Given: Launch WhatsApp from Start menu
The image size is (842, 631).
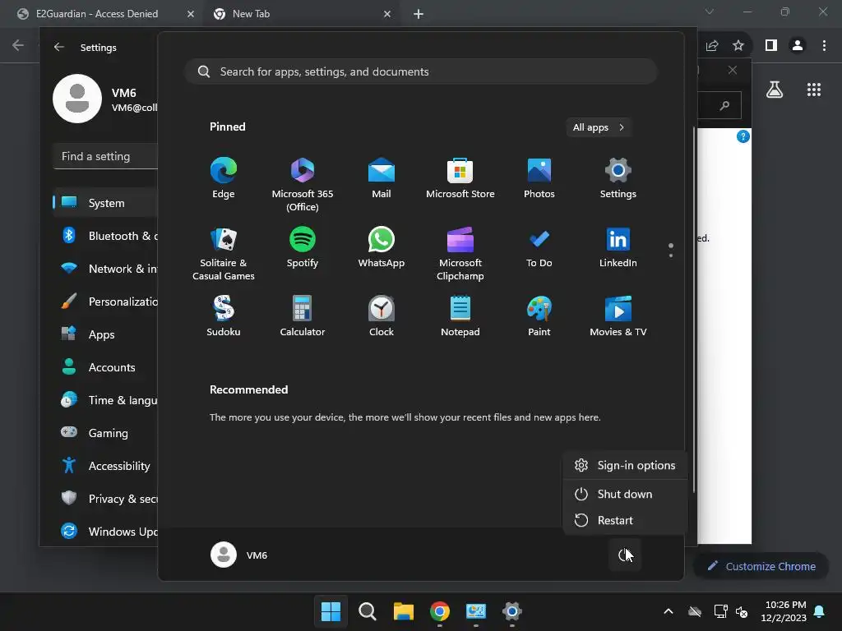Looking at the screenshot, I should click(x=382, y=247).
